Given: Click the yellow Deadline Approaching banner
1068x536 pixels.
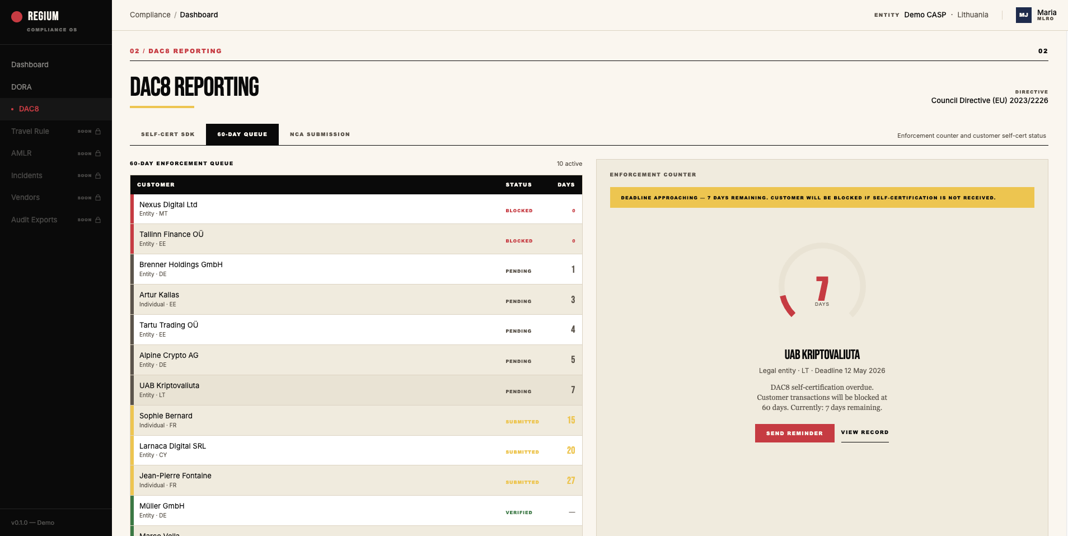Looking at the screenshot, I should (x=822, y=198).
